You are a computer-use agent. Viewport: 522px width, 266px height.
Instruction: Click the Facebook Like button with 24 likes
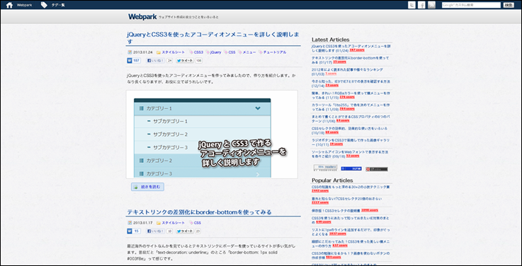point(156,61)
